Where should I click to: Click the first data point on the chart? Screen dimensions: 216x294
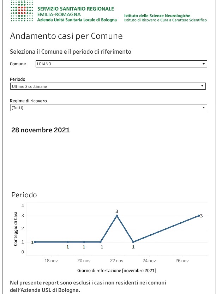tap(35, 242)
